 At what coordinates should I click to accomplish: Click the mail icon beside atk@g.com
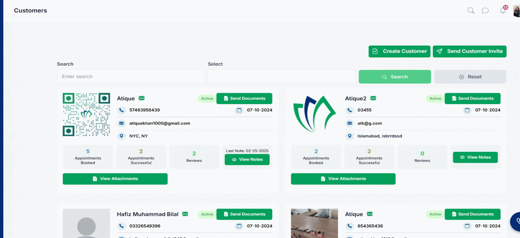pos(349,123)
